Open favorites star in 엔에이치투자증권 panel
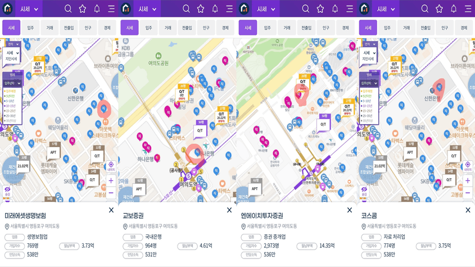 (x=320, y=9)
